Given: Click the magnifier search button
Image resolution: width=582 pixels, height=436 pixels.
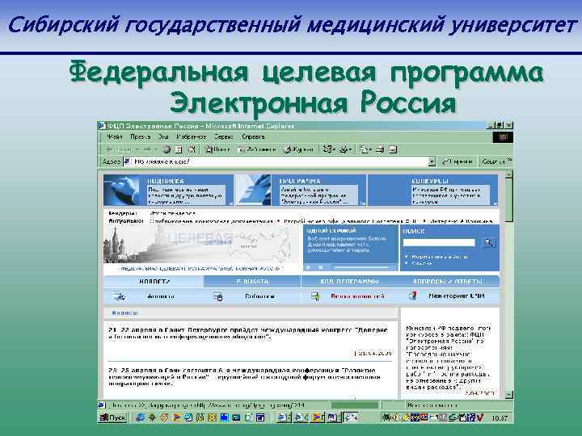Looking at the screenshot, I should coord(489,242).
